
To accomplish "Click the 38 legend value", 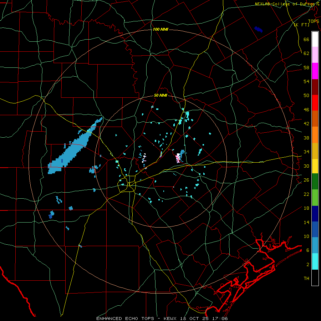I will 306,138.
